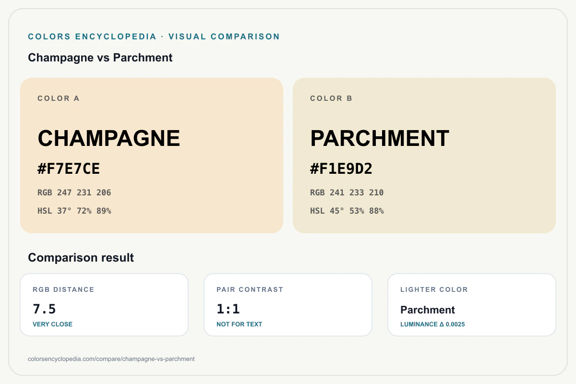This screenshot has width=576, height=384.
Task: Click the Comparison result heading
Action: (81, 258)
